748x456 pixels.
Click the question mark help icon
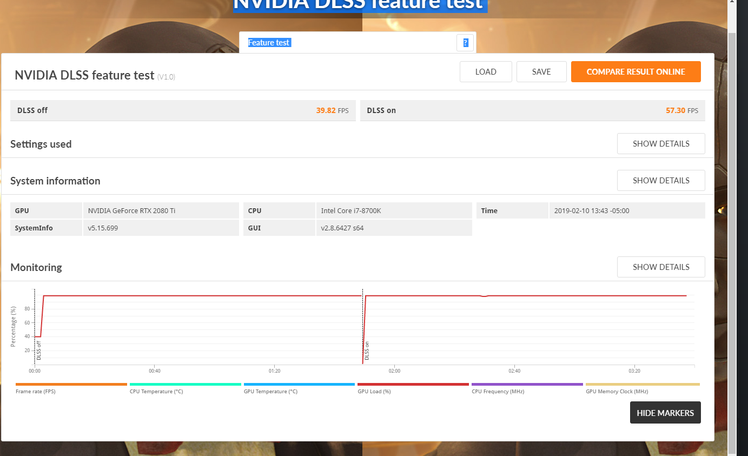pos(465,43)
